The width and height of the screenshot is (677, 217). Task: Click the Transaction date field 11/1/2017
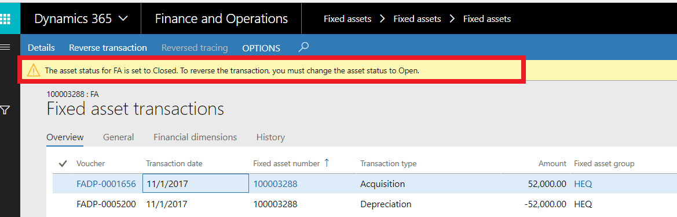pyautogui.click(x=196, y=184)
